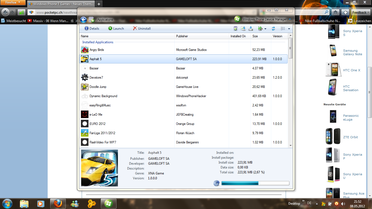Viewport: 372px width, 209px height.
Task: Click the Firefox Home button
Action: click(336, 12)
